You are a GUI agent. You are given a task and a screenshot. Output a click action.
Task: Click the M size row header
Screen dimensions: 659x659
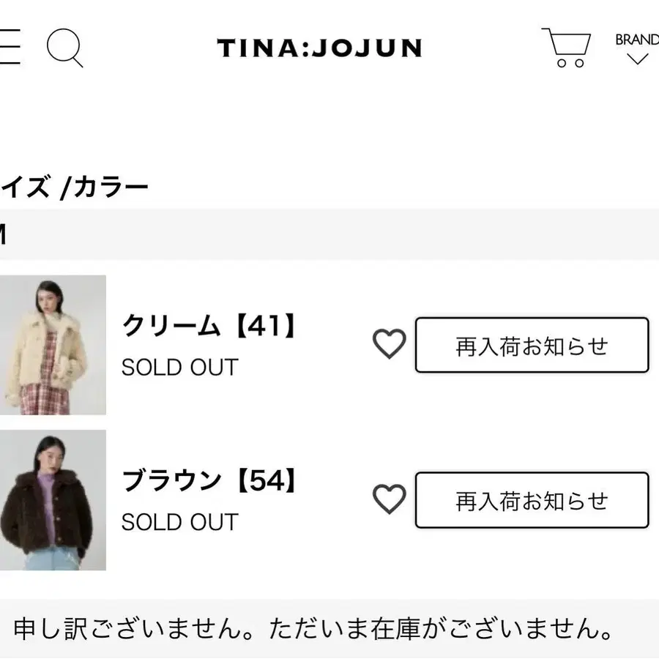[x=4, y=235]
